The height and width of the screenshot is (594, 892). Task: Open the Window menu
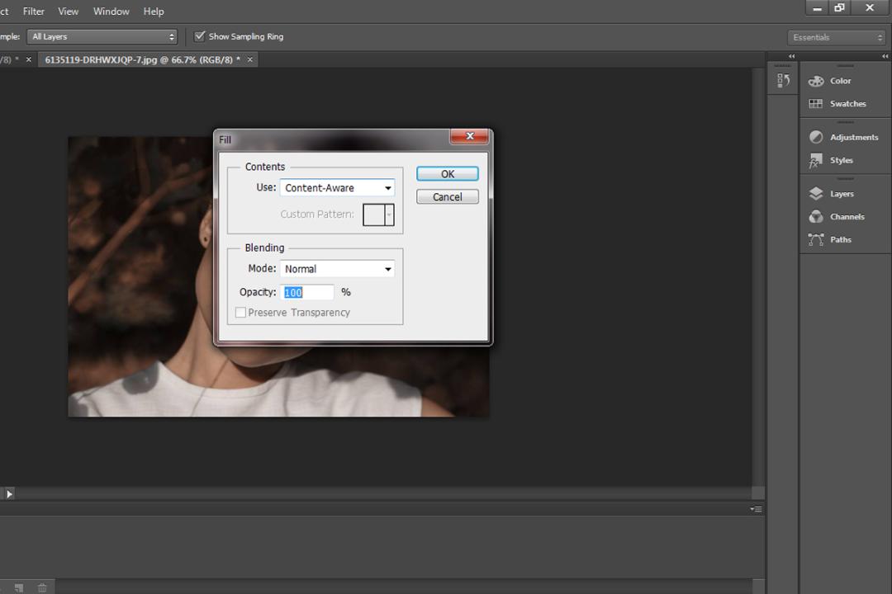click(111, 12)
